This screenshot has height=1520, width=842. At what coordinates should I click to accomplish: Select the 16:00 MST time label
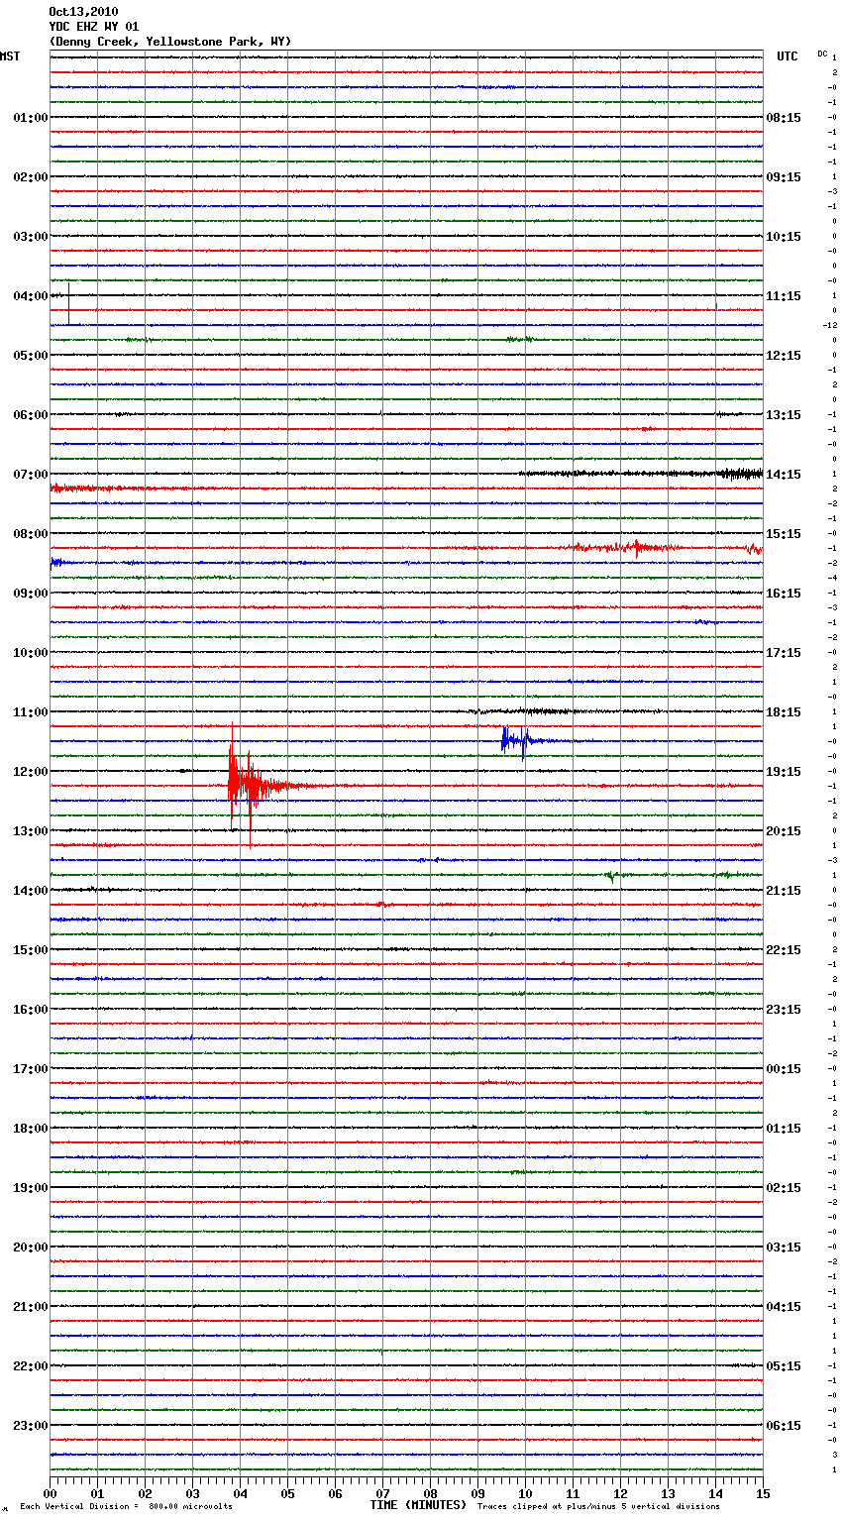pos(31,1010)
